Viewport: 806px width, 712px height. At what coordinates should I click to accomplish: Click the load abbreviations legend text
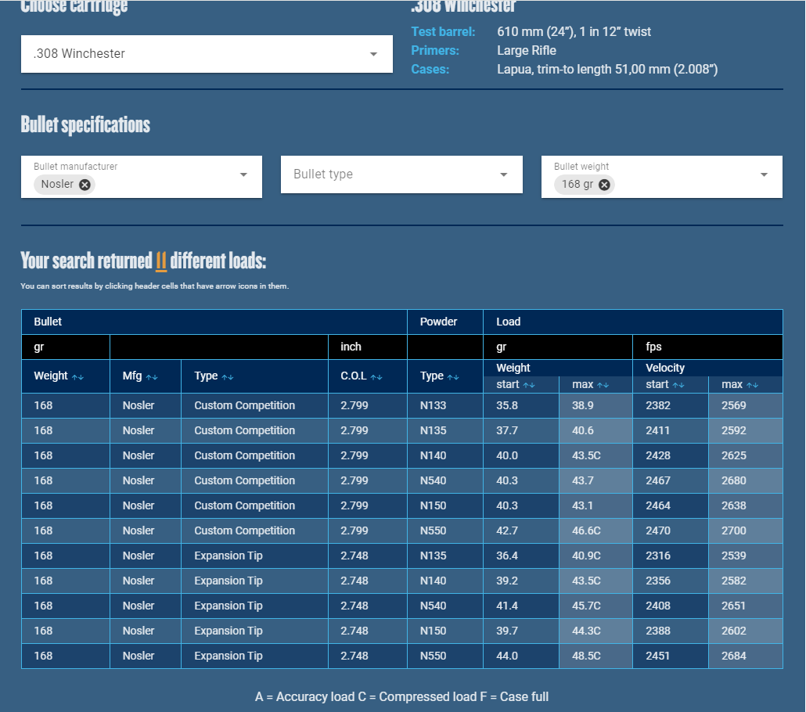click(x=401, y=696)
